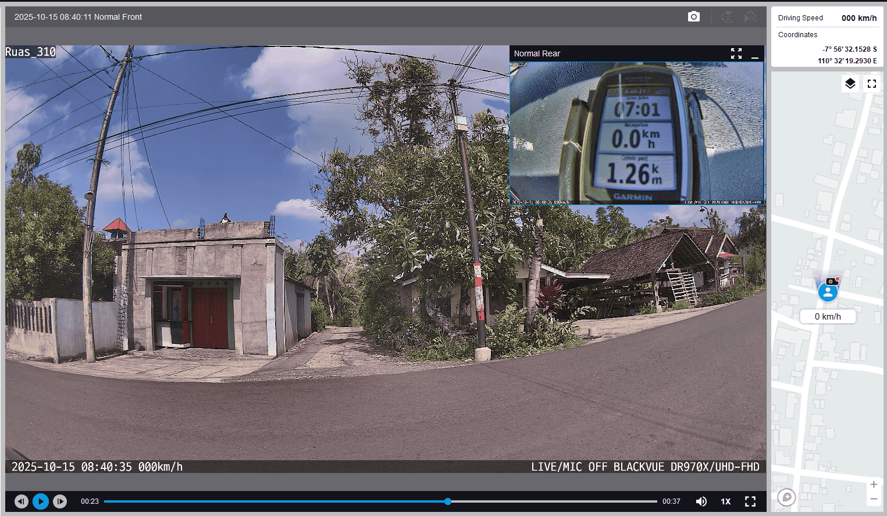The height and width of the screenshot is (516, 887).
Task: Click the playback progress slider handle
Action: (x=447, y=501)
